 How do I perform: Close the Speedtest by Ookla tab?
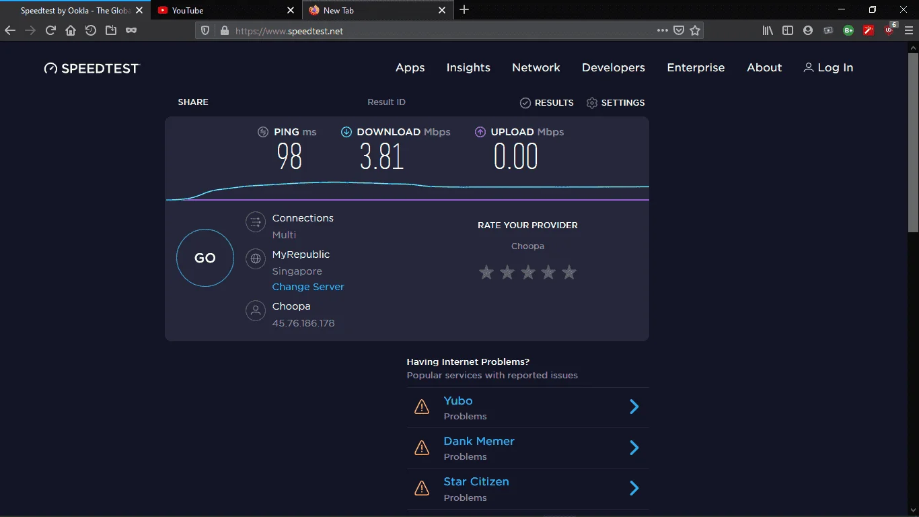click(139, 10)
